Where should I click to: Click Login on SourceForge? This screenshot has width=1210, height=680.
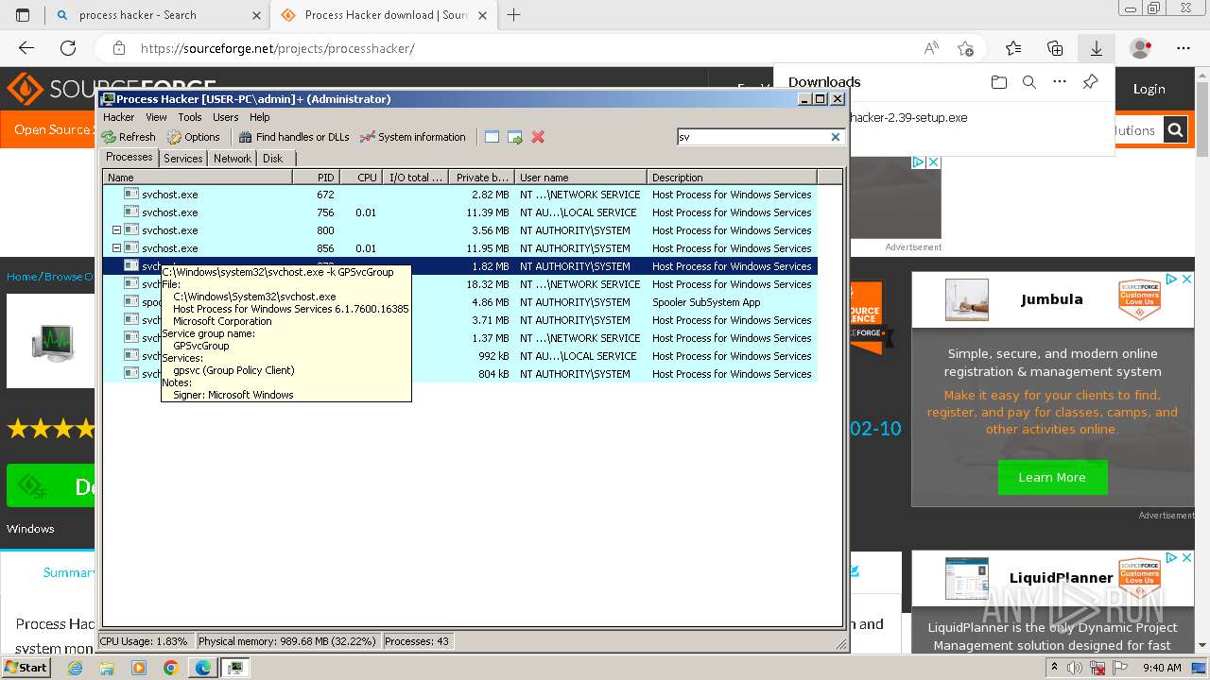pos(1149,89)
